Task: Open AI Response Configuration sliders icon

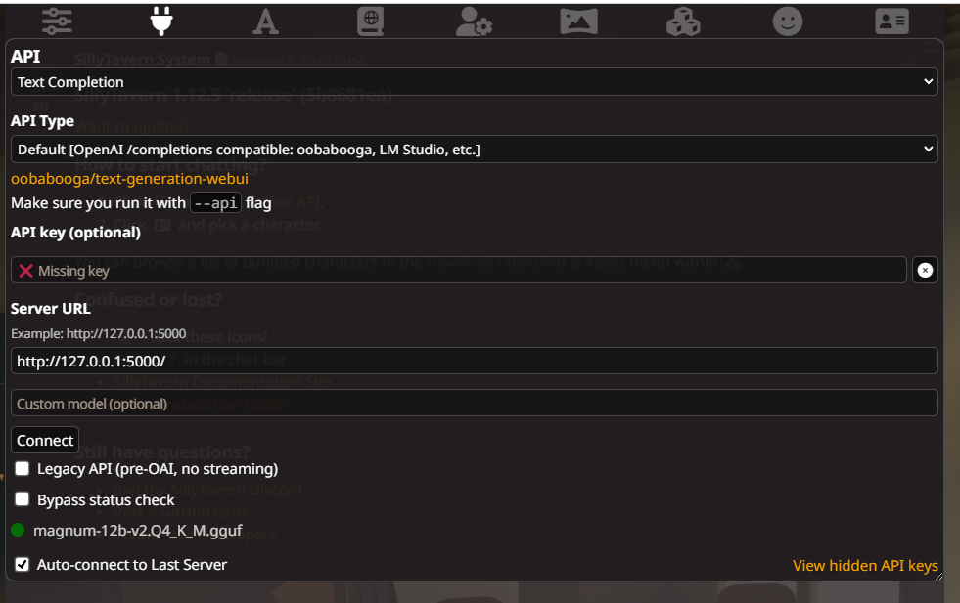Action: point(57,22)
